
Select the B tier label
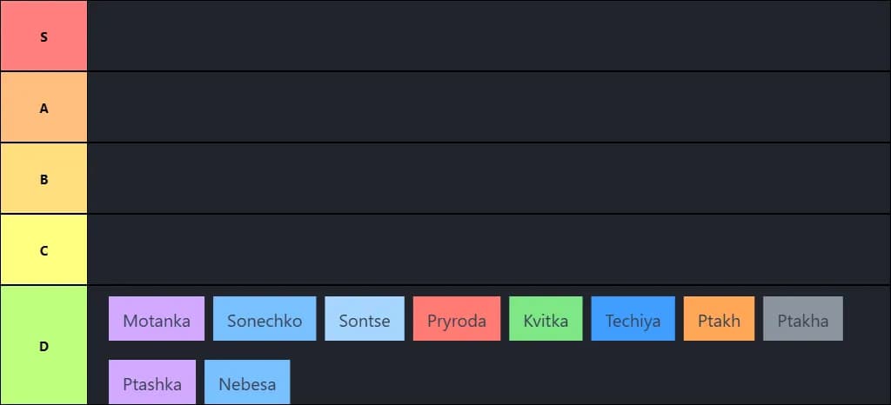click(44, 179)
